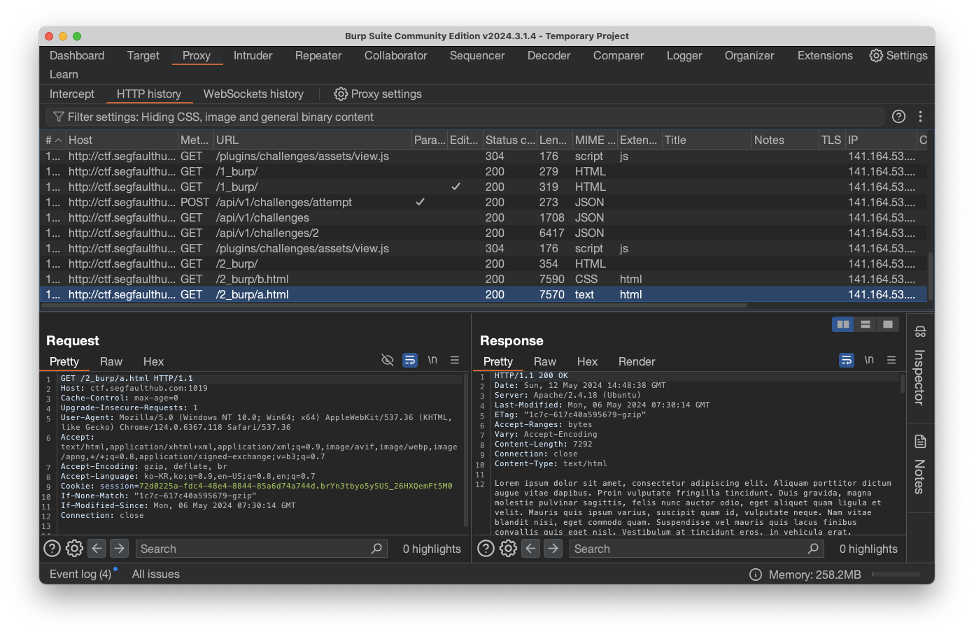This screenshot has height=636, width=974.
Task: Open All issues
Action: point(156,574)
